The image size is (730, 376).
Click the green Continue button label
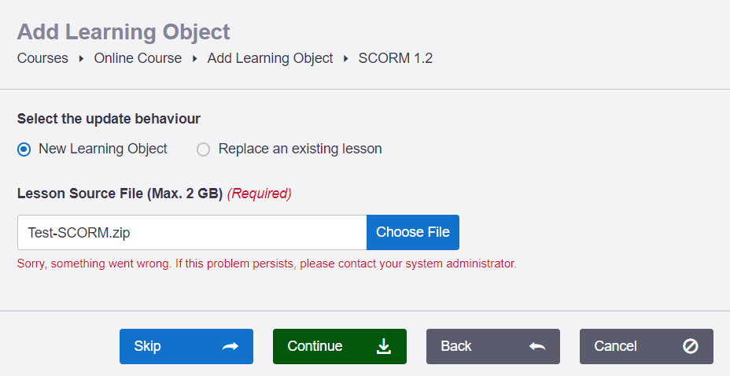(315, 346)
